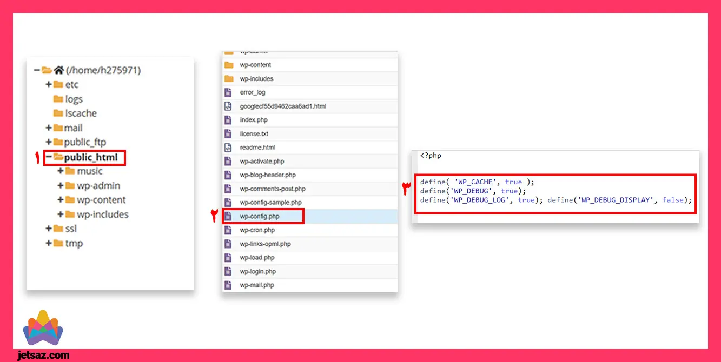The image size is (721, 362).
Task: Click the home directory icon
Action: point(59,70)
